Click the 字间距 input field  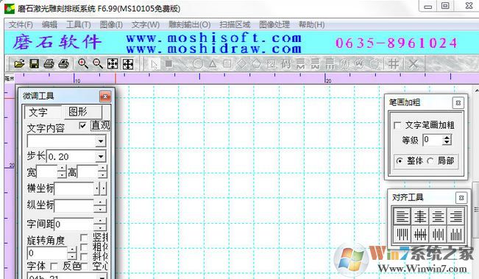pos(74,224)
